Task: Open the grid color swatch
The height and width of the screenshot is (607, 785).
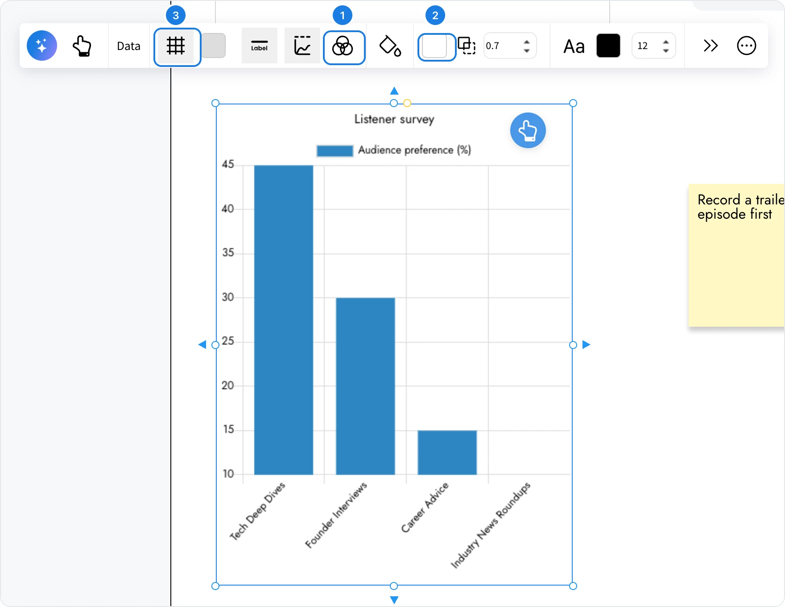Action: click(214, 46)
